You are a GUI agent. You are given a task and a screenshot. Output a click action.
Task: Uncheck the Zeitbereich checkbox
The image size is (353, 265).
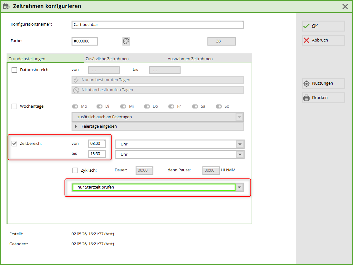pos(14,144)
